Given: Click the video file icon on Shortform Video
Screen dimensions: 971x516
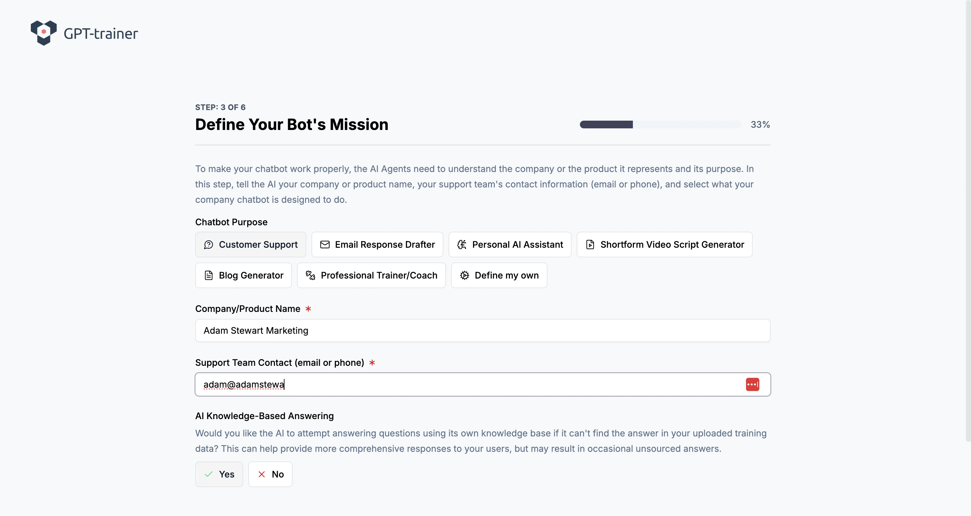Looking at the screenshot, I should (x=590, y=245).
